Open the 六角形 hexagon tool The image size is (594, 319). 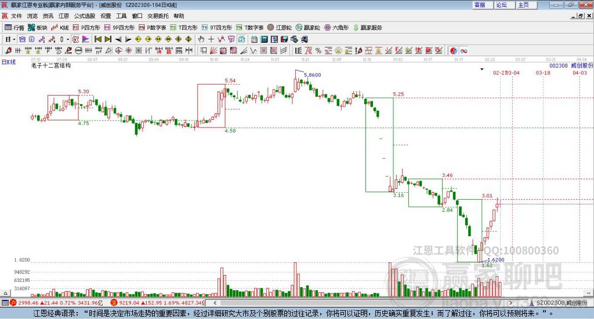336,28
